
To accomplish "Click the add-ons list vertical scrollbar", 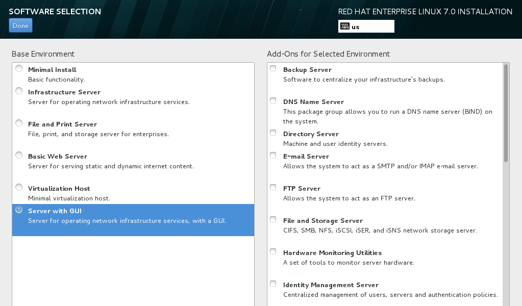I will pos(506,113).
